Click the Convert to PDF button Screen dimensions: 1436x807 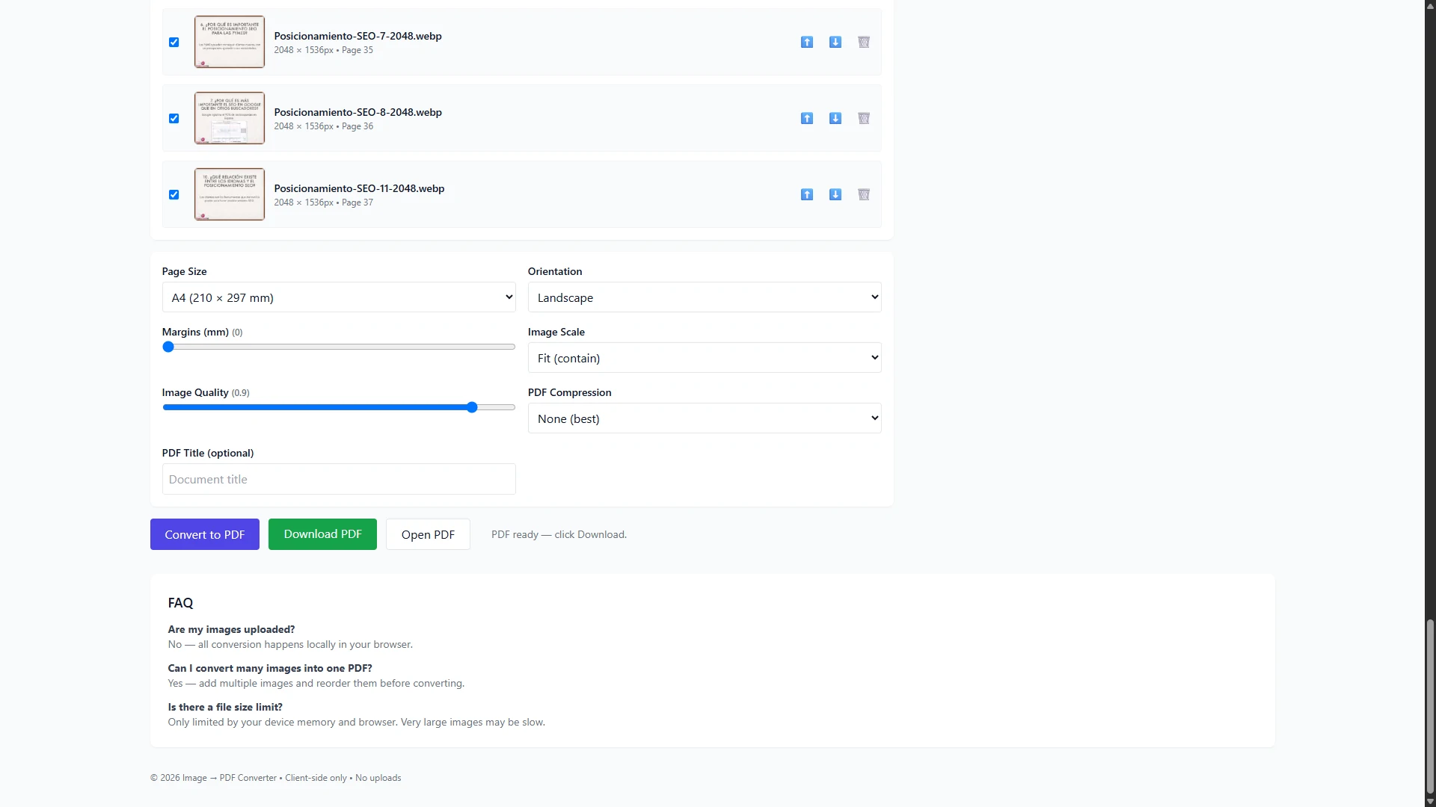point(204,534)
